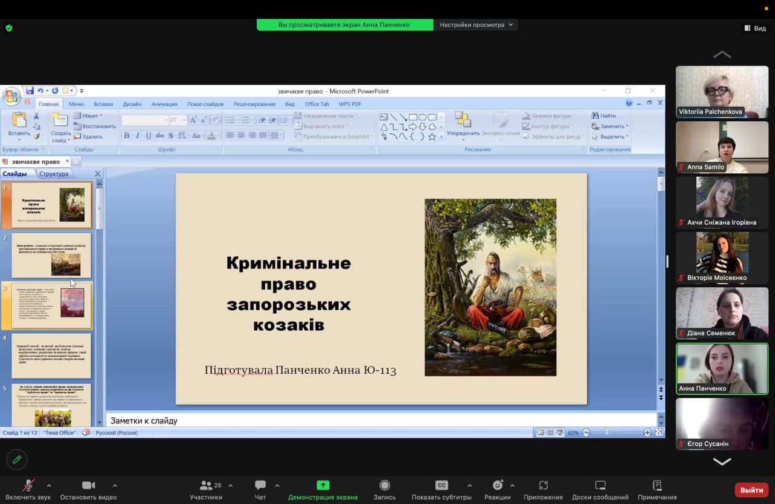This screenshot has height=504, width=775.
Task: Click the screen viewing notification banner
Action: tap(344, 25)
